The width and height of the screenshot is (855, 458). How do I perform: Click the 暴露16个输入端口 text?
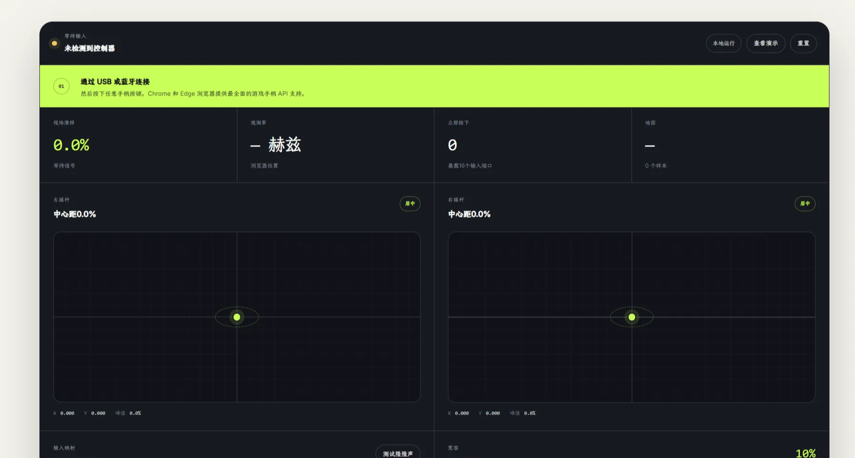pyautogui.click(x=470, y=166)
